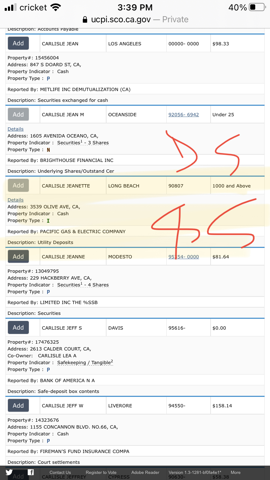Open Safekeeping / Tangible indicator note
Screen dimensions: 270x480
coord(85,362)
